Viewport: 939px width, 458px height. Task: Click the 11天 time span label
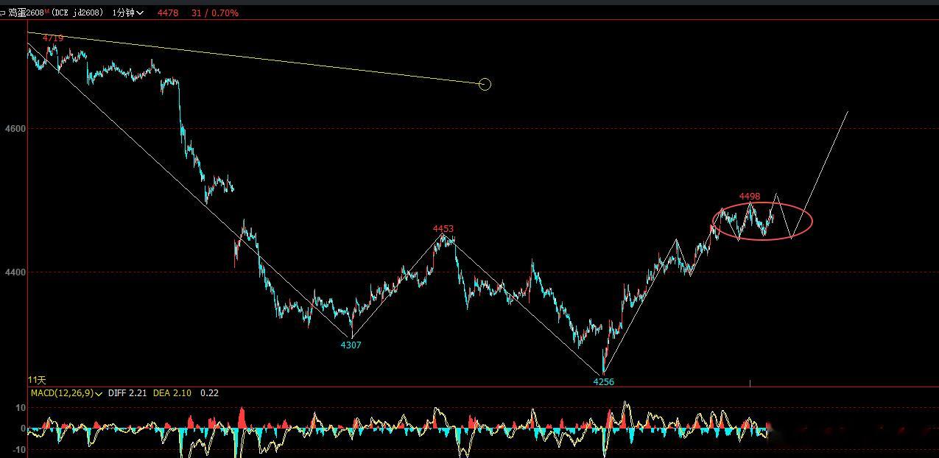tap(37, 380)
